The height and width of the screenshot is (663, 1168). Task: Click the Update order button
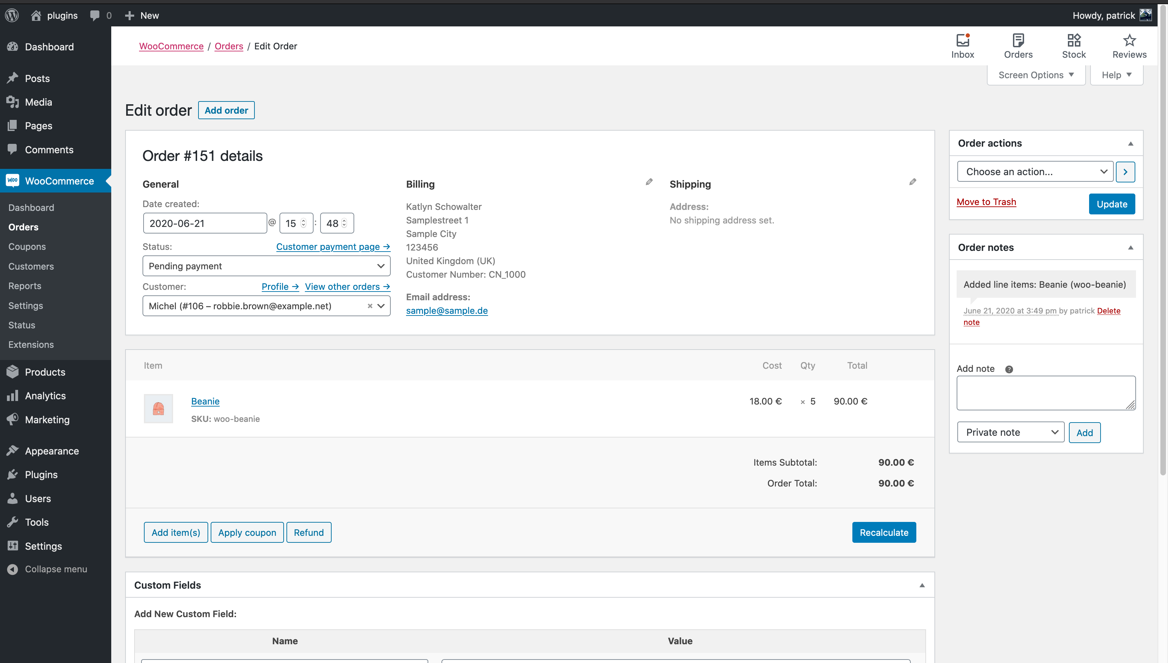1112,204
